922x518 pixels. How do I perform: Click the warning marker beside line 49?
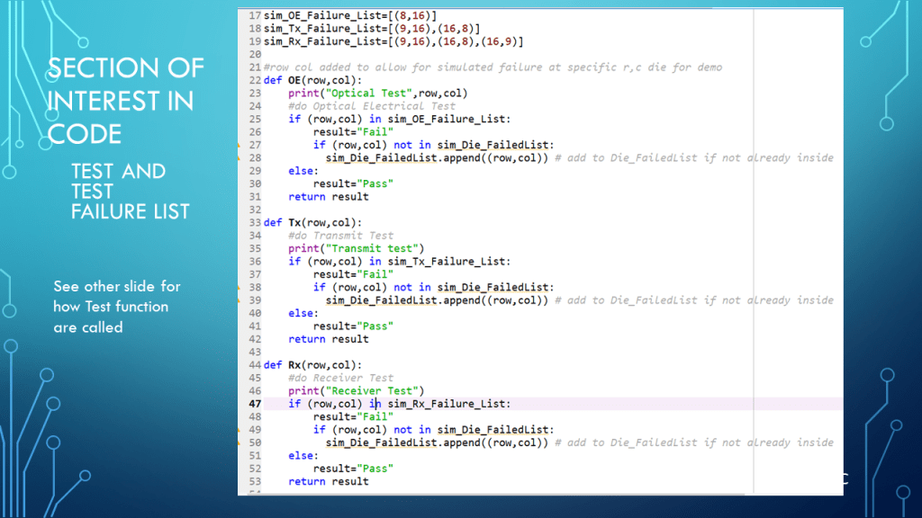[x=240, y=430]
